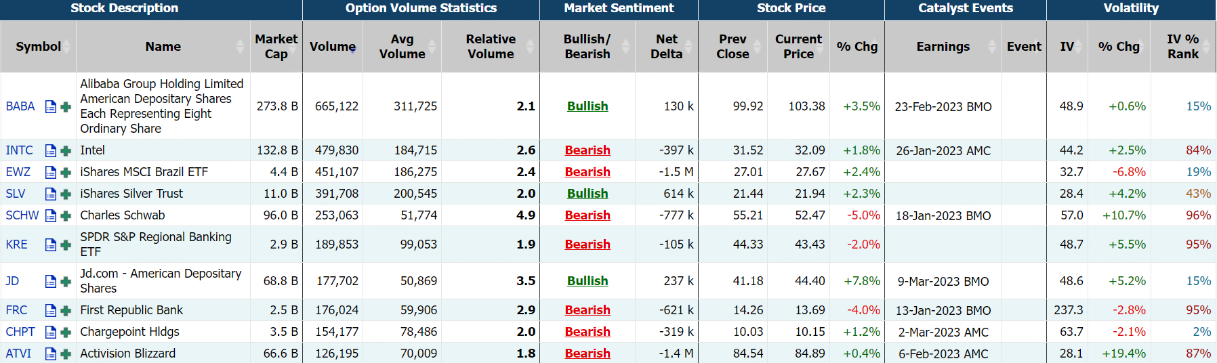Open the document icon next to JD
Image resolution: width=1217 pixels, height=363 pixels.
click(x=51, y=282)
